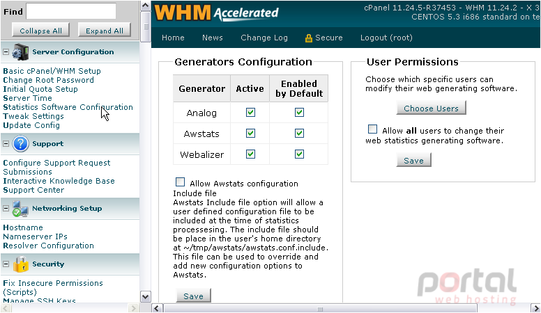
Task: Collapse the Support section
Action: click(x=6, y=143)
